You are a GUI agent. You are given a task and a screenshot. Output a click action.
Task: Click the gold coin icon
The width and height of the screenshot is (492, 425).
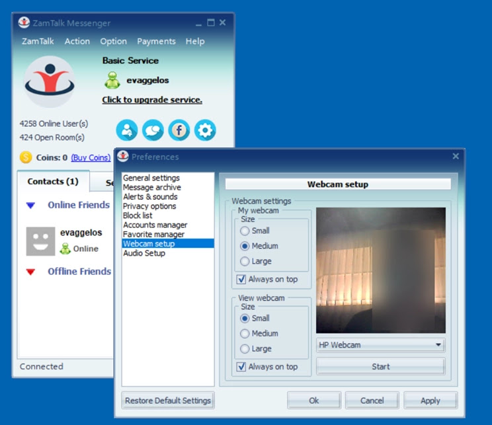(x=26, y=157)
